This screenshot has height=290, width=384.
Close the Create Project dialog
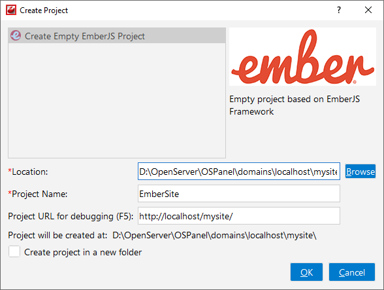(368, 10)
